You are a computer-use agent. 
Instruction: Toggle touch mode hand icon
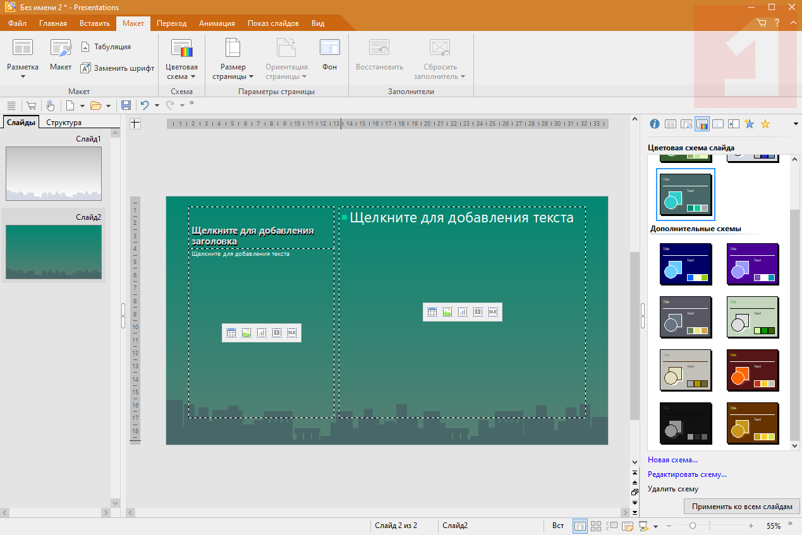(x=50, y=105)
